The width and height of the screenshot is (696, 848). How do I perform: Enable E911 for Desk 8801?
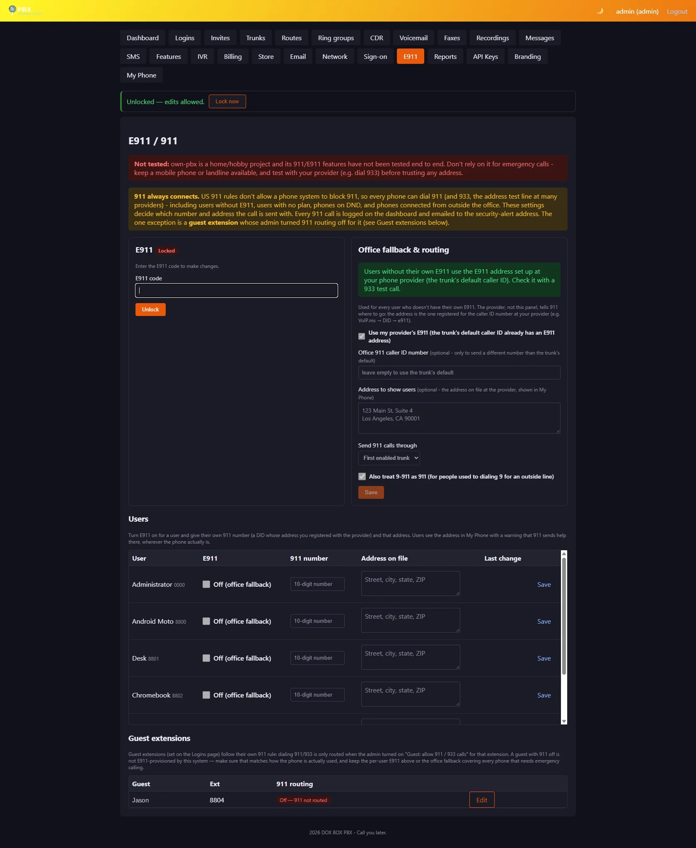click(206, 658)
